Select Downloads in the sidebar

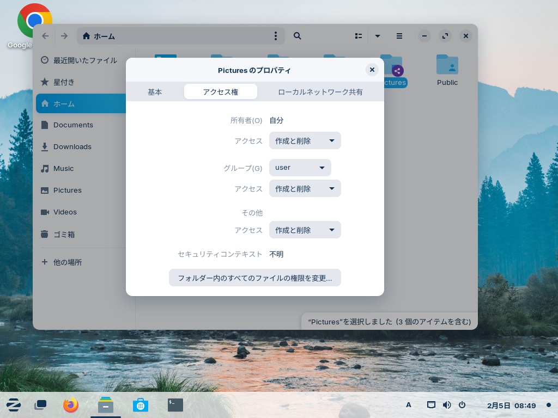(72, 147)
